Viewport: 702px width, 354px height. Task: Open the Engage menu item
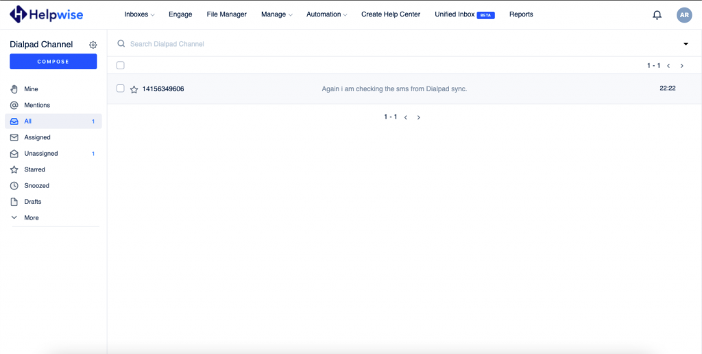pos(180,14)
